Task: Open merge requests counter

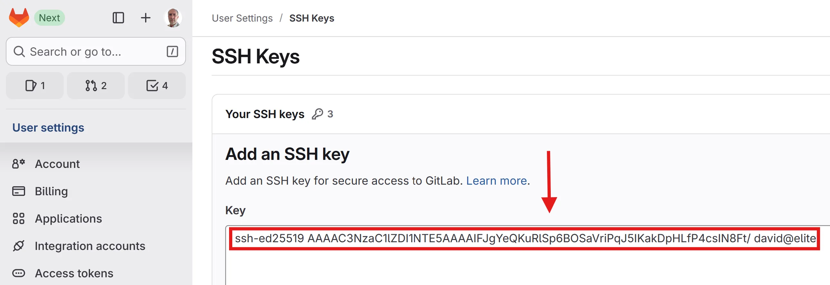Action: click(x=96, y=86)
